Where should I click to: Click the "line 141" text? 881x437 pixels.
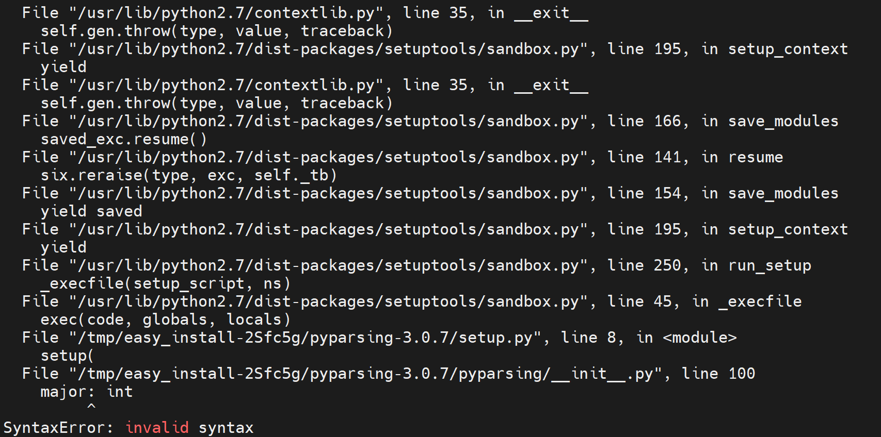click(x=645, y=157)
